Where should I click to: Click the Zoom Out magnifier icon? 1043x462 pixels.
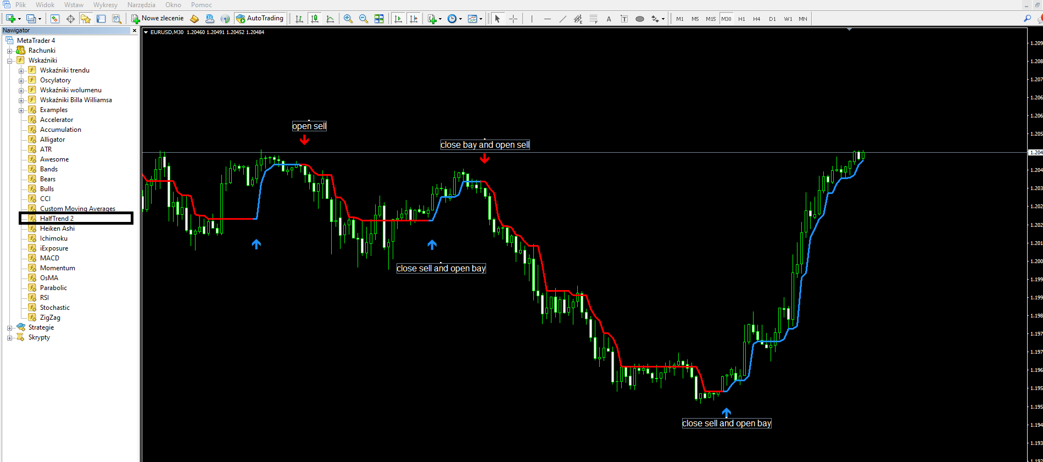pyautogui.click(x=364, y=19)
